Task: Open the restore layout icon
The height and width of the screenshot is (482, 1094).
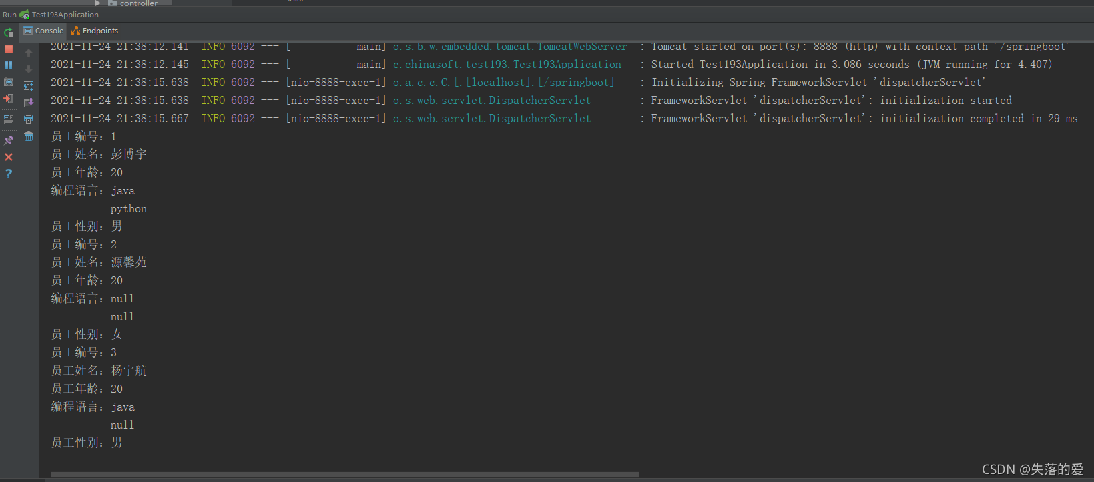Action: (9, 119)
